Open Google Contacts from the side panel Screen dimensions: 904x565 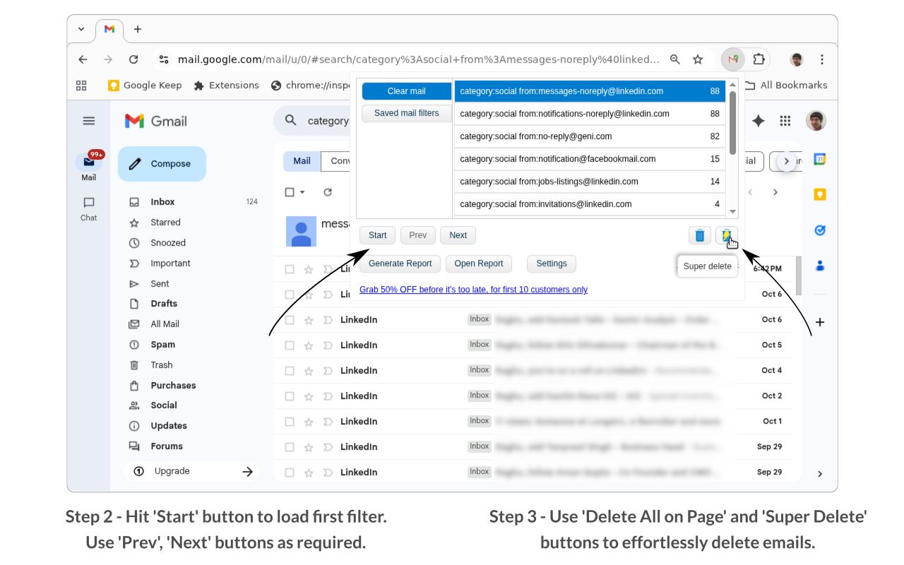(x=819, y=266)
